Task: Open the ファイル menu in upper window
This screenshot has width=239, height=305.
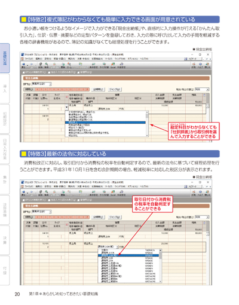Action: [29, 59]
